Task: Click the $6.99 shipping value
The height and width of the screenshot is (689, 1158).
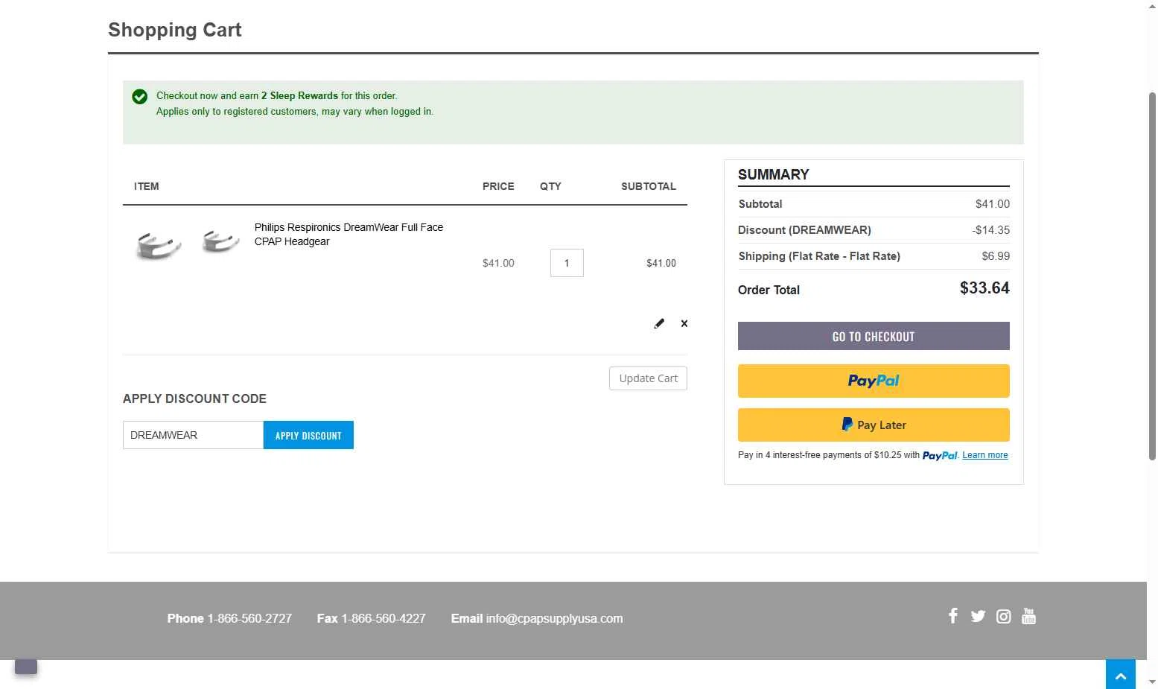Action: tap(996, 256)
